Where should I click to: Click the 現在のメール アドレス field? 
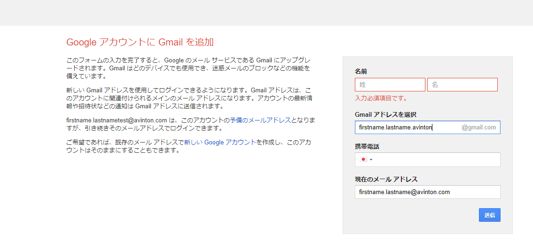428,192
